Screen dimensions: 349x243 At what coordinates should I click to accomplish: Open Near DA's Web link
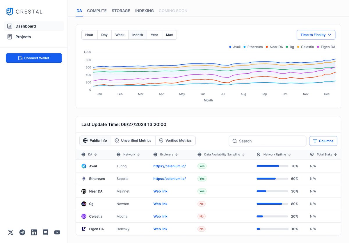161,191
